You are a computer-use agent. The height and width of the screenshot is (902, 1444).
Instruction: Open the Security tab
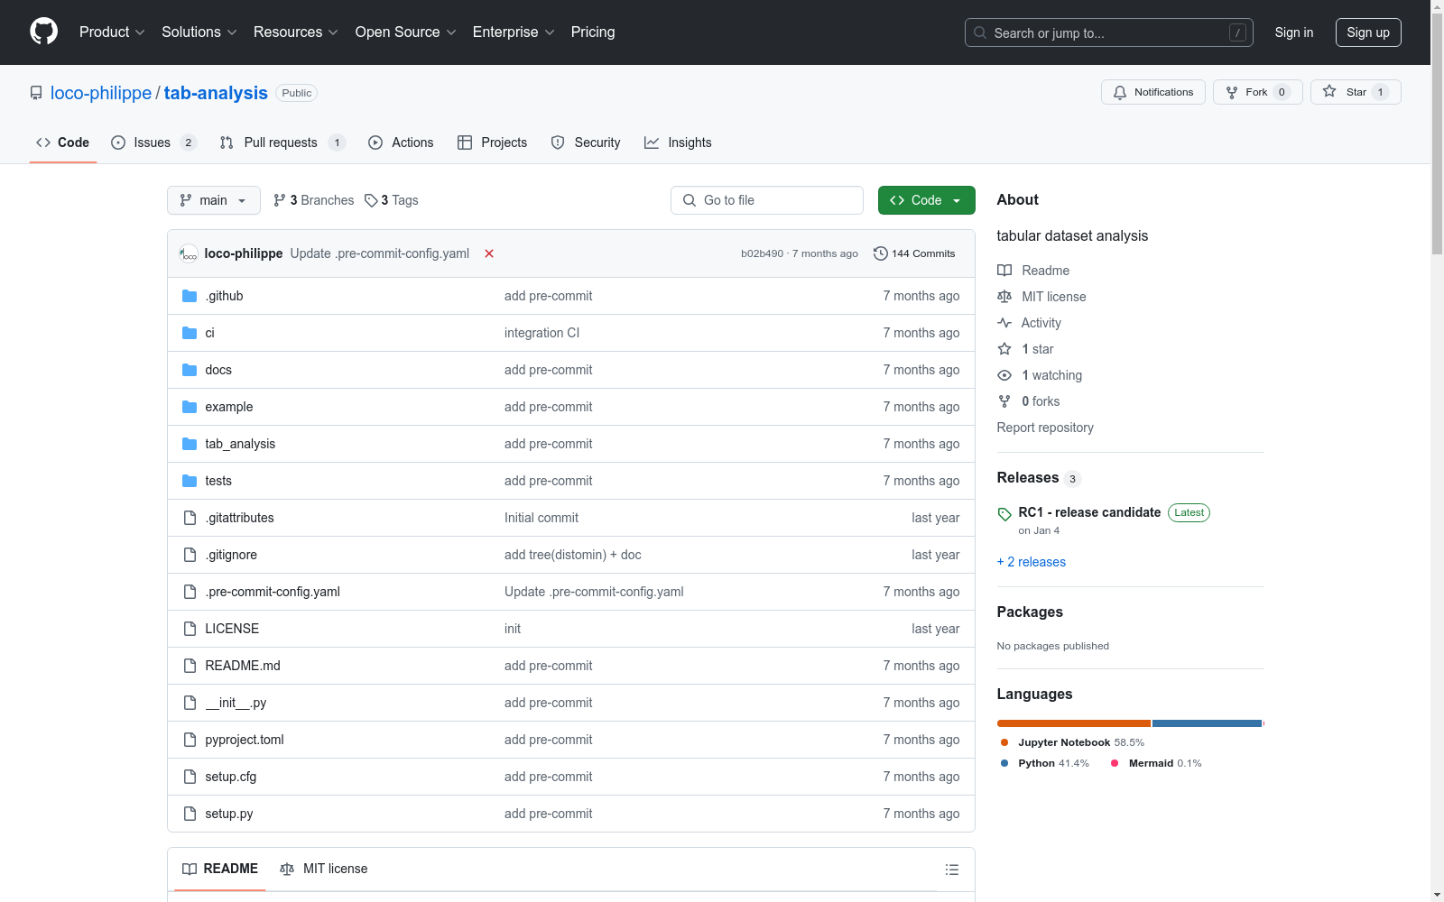[x=586, y=143]
